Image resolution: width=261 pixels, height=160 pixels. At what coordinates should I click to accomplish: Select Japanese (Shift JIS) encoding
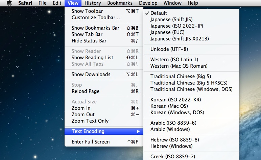tap(191, 20)
